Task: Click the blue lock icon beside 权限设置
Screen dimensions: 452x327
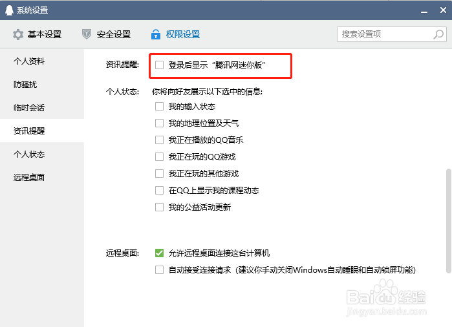Action: [x=156, y=34]
